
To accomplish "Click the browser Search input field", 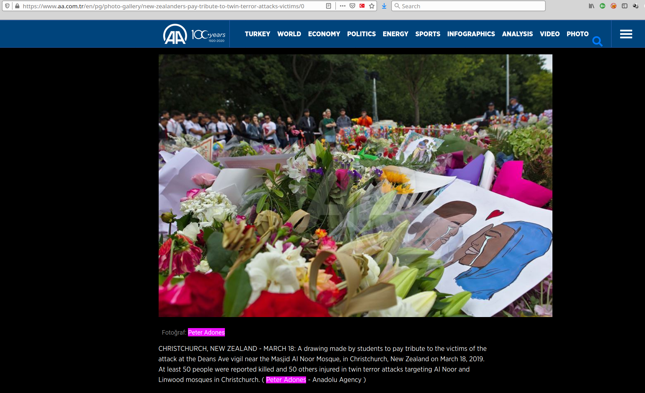I will pos(468,6).
